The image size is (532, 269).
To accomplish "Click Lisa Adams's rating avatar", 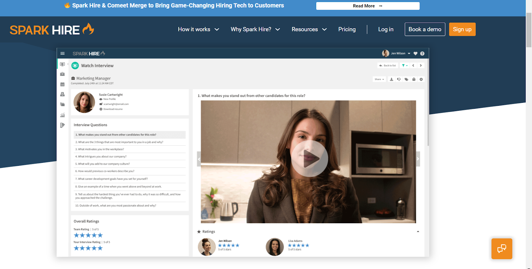I will 275,247.
